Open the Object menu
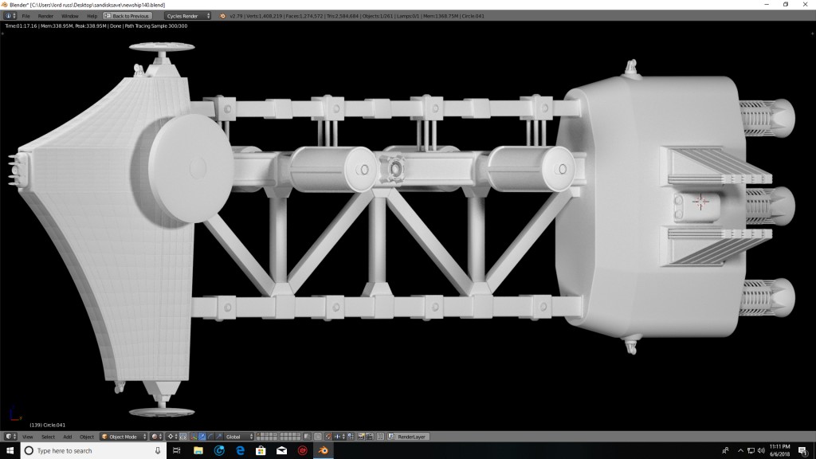The image size is (816, 459). pyautogui.click(x=87, y=437)
